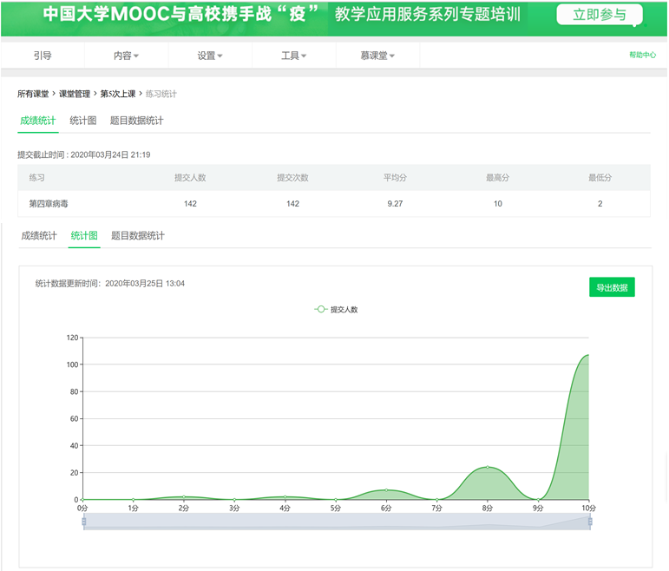Open the 内容 dropdown menu

point(126,56)
